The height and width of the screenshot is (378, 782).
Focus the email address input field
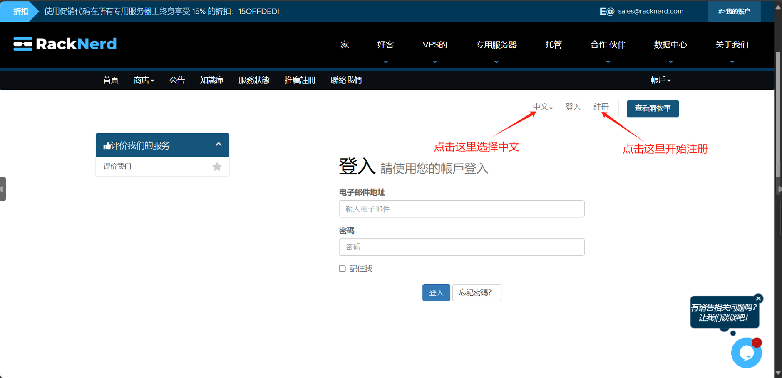[x=461, y=209]
